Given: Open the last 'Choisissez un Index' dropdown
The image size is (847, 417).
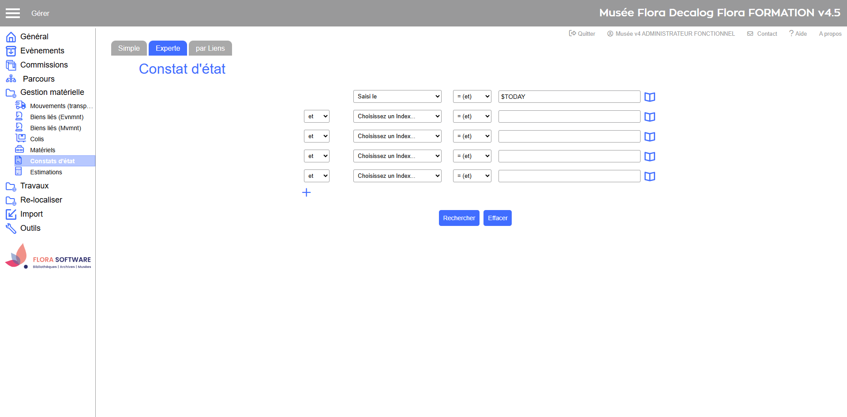Looking at the screenshot, I should (x=397, y=176).
